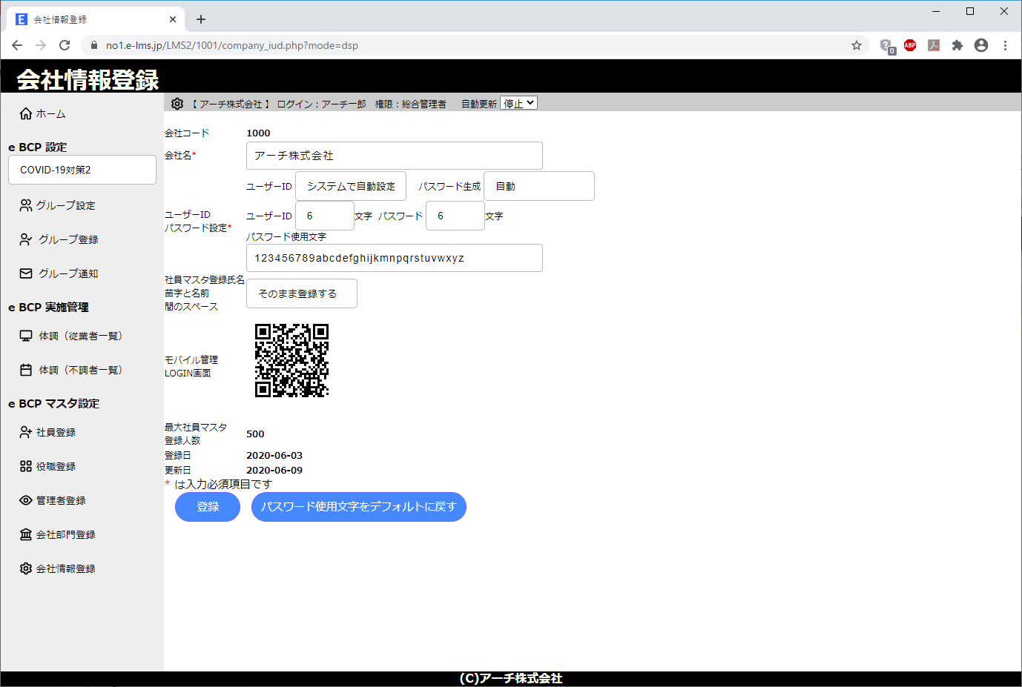The image size is (1022, 687).
Task: Open the パスワード生成 '自動' selector
Action: click(538, 186)
